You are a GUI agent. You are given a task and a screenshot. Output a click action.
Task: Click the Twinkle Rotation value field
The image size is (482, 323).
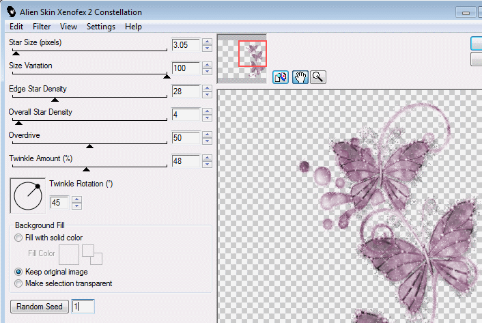pos(59,203)
